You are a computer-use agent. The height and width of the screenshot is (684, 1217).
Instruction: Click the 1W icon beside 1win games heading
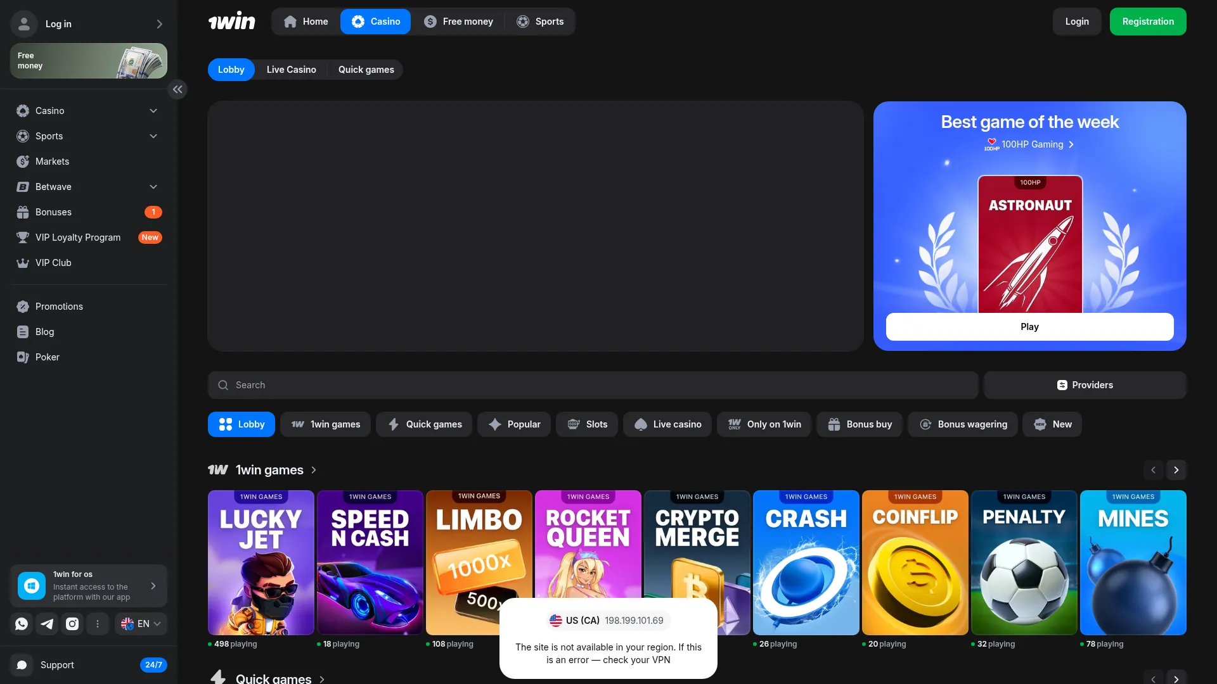pyautogui.click(x=218, y=470)
